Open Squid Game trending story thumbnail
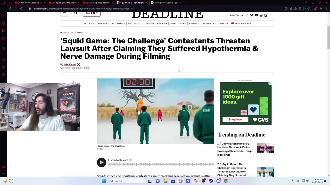330x185 pixels. coord(266,172)
